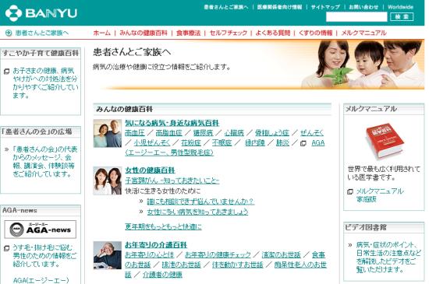Open 排泄のお世話 link
Viewport: 429px width, 284px height.
(x=182, y=265)
